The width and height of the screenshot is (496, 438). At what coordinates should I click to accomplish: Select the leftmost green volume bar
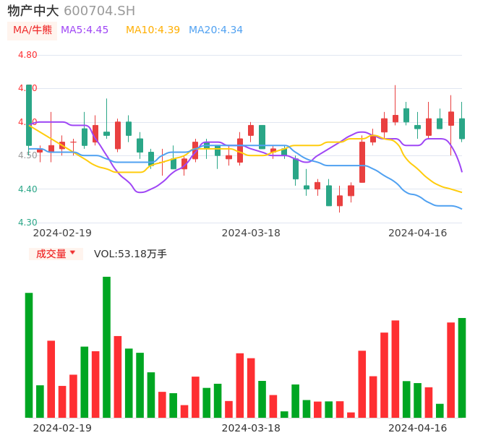[29, 354]
